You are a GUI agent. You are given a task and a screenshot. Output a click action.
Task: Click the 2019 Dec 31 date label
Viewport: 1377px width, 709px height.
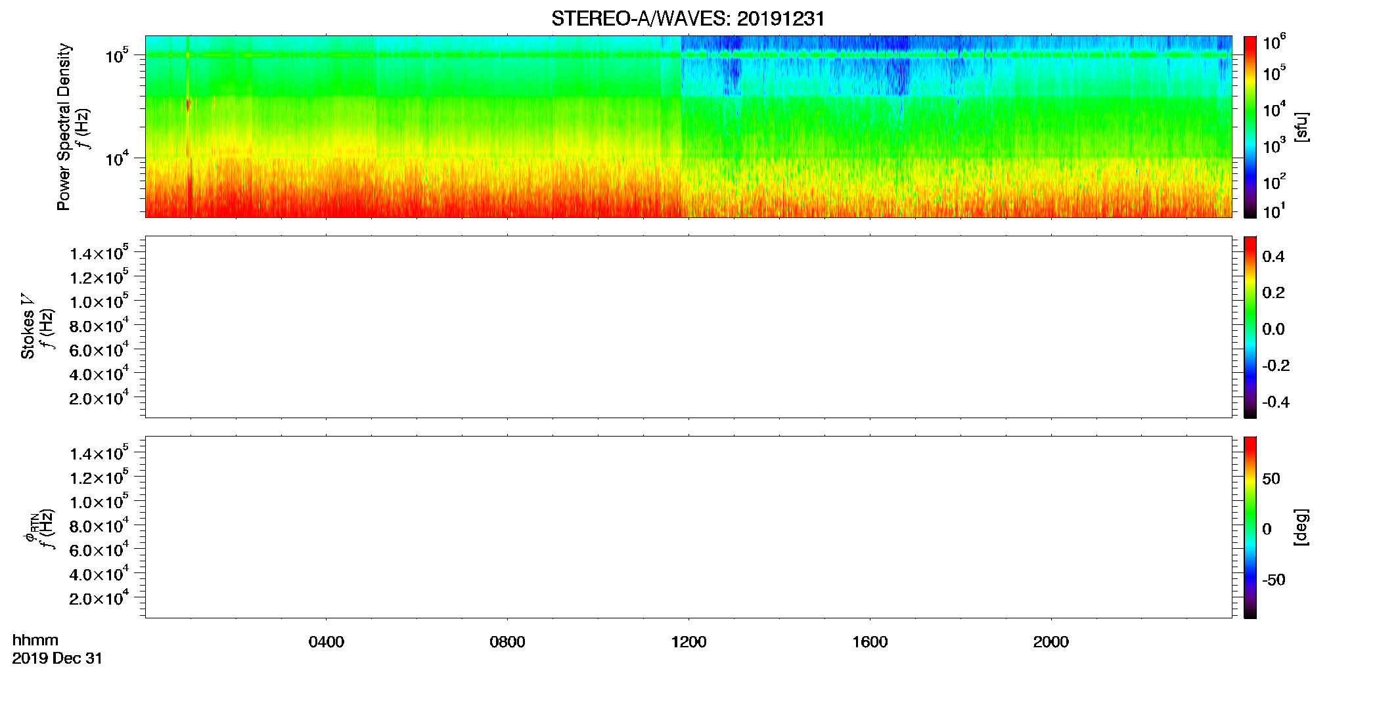[57, 658]
